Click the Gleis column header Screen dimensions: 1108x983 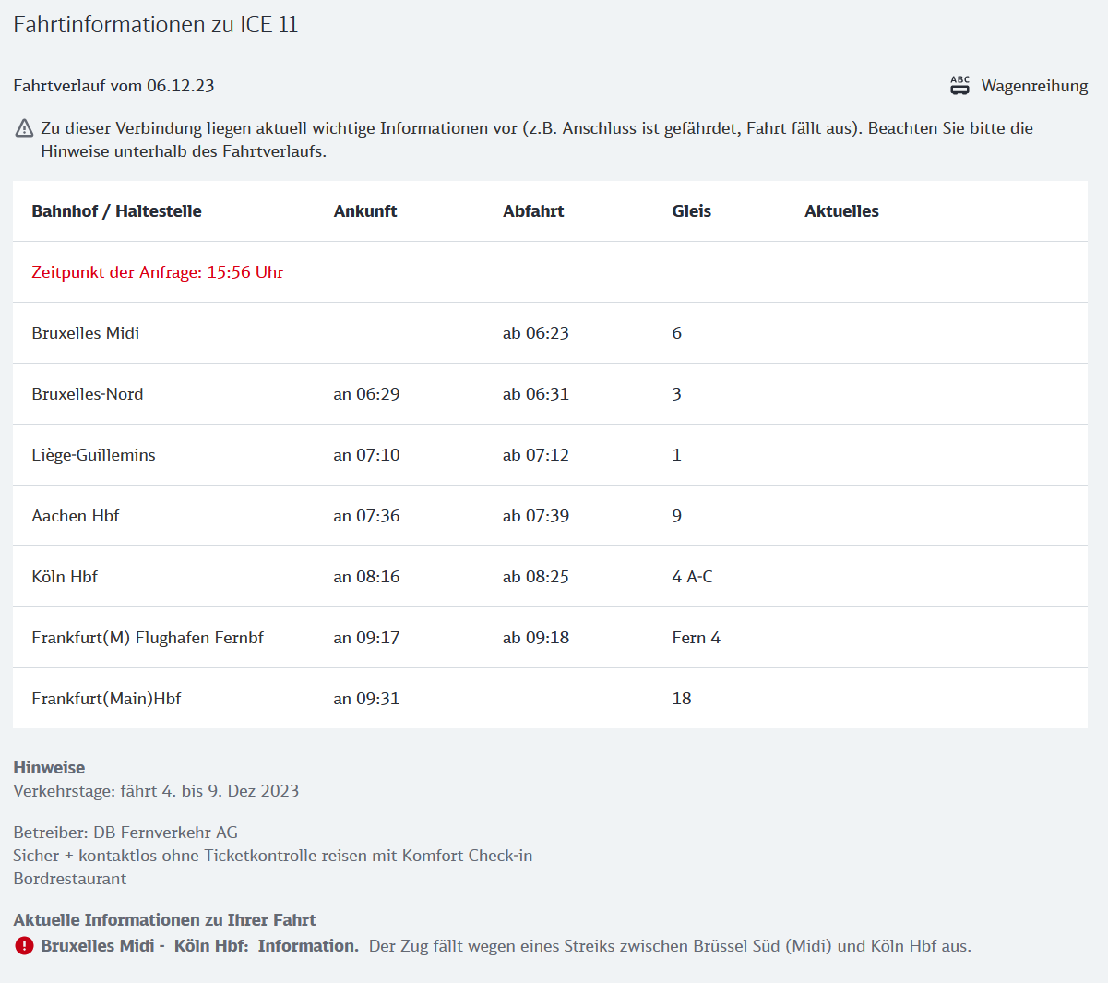click(x=691, y=211)
